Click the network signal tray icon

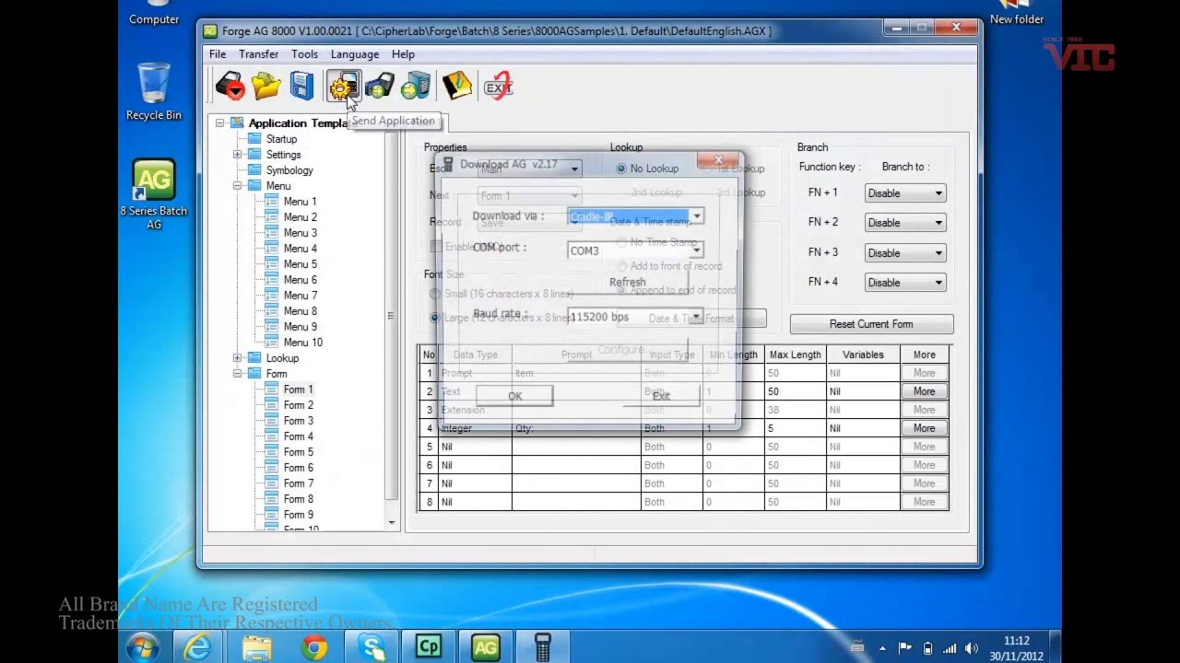tap(950, 648)
